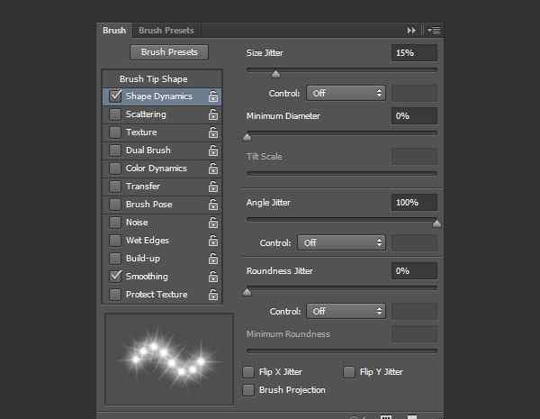Toggle the lock icon beside Color Dynamics
The image size is (540, 419).
(x=213, y=169)
